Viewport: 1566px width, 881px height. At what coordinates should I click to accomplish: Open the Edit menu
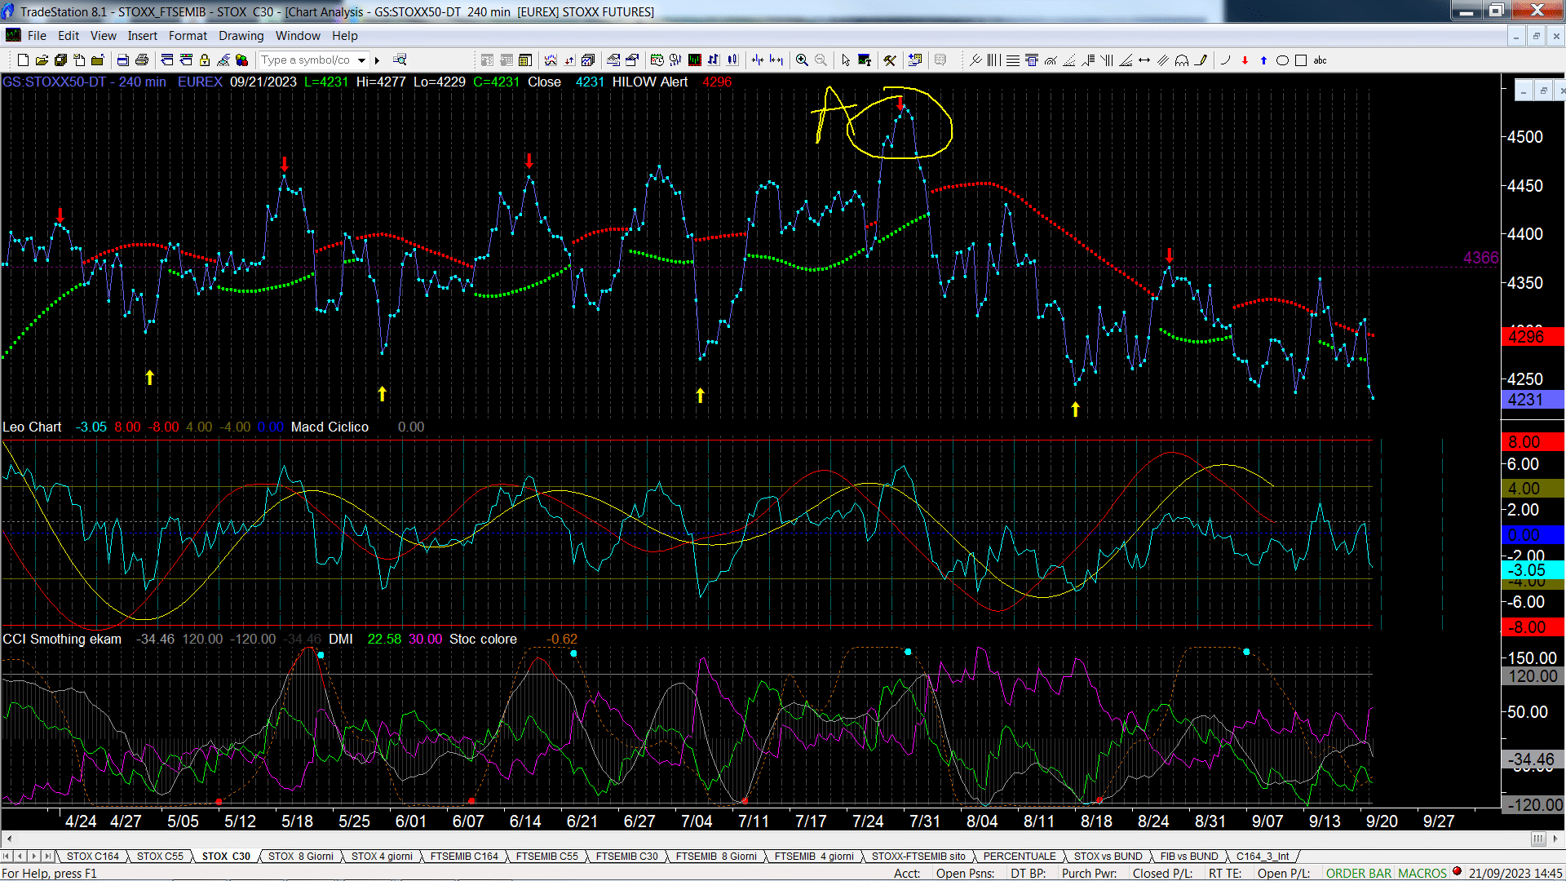[69, 35]
